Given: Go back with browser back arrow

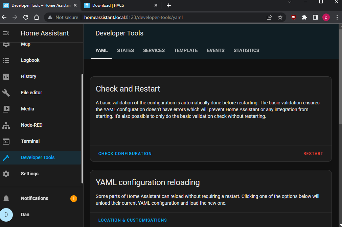Looking at the screenshot, I should coord(4,17).
